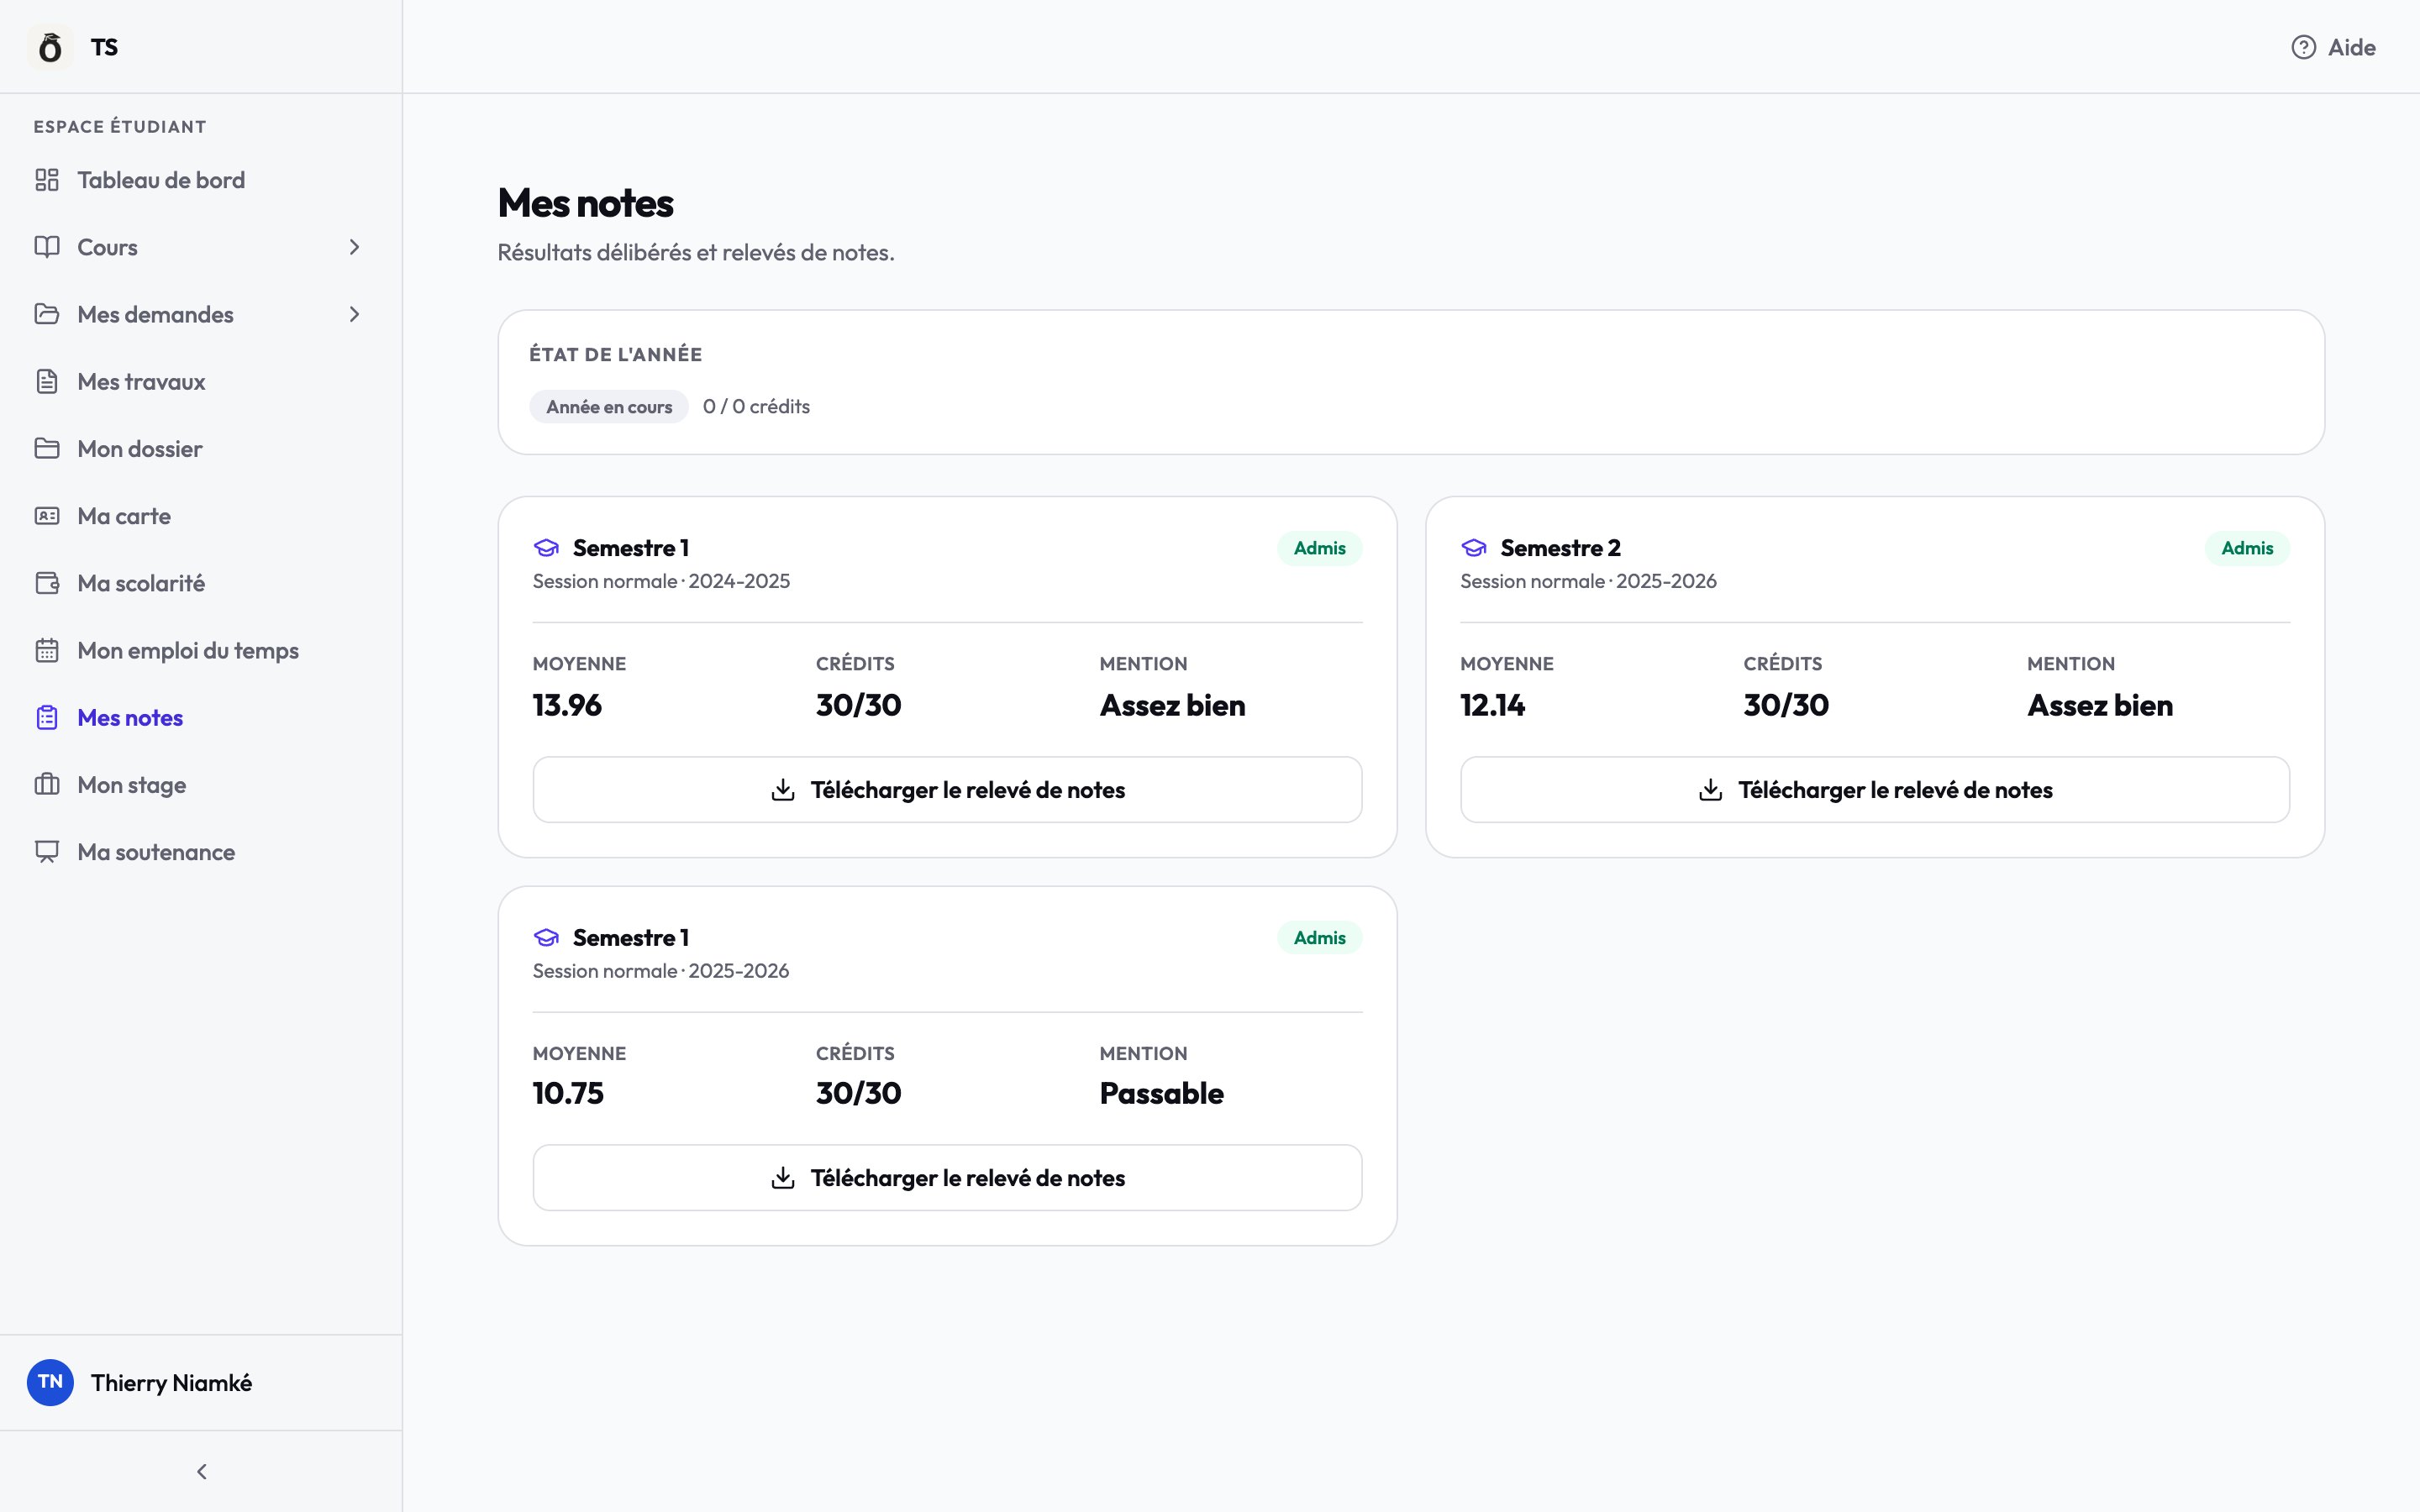Click the TS logo icon

pos(50,47)
